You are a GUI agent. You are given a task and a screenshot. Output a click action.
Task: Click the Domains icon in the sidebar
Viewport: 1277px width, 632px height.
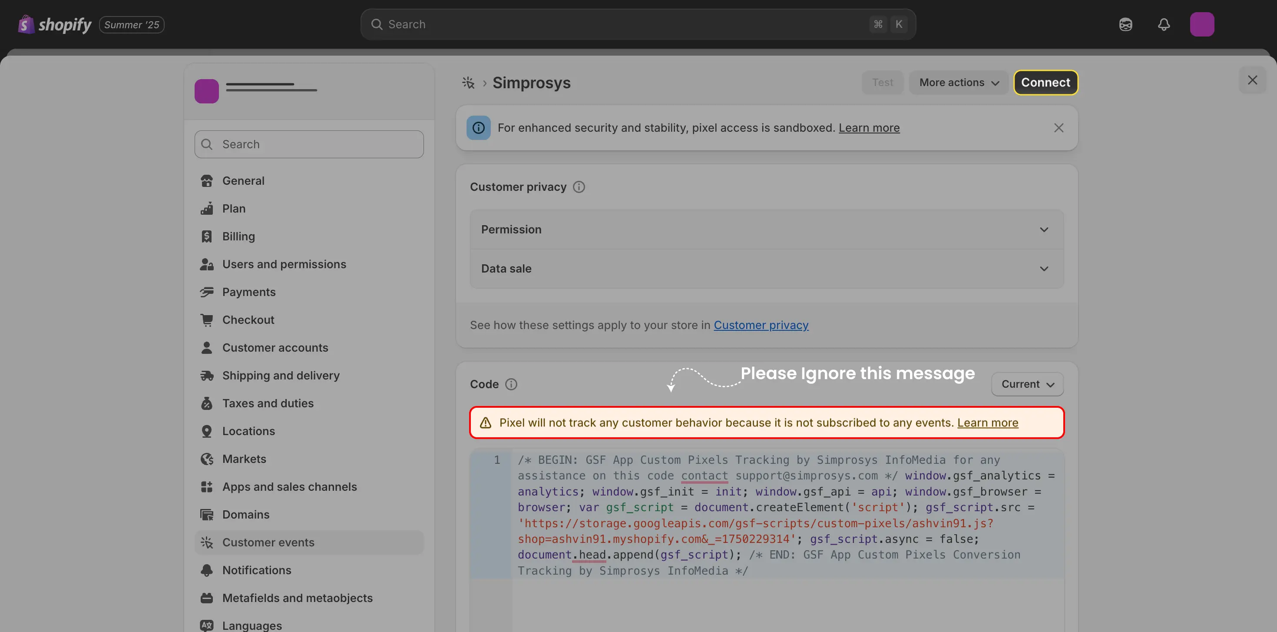tap(207, 515)
